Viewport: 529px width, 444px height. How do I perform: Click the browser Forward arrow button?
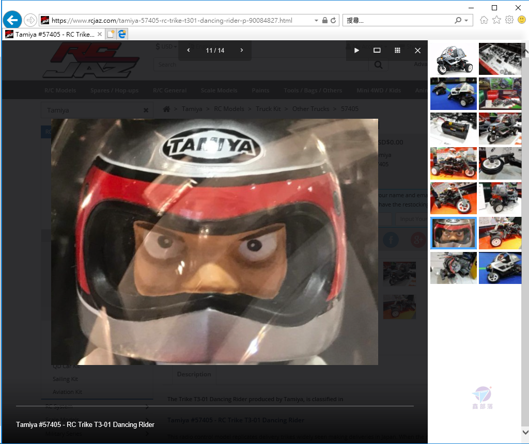tap(30, 20)
